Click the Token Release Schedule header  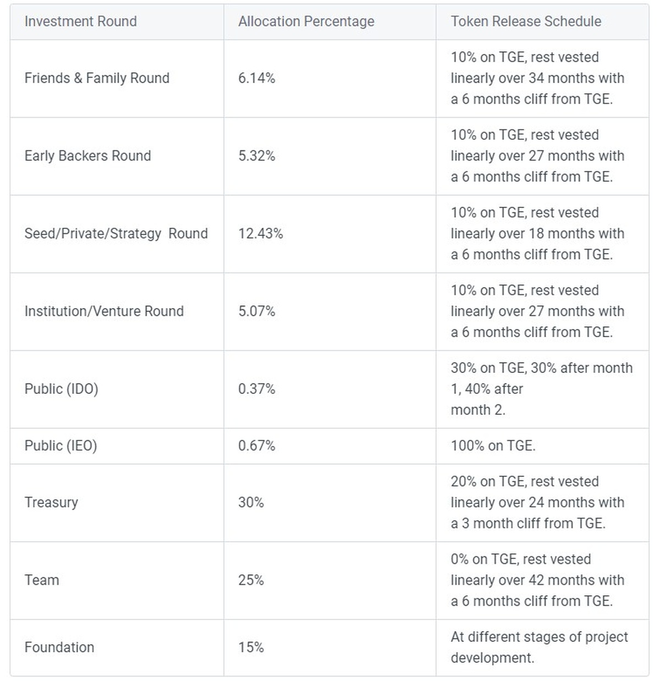click(x=526, y=21)
